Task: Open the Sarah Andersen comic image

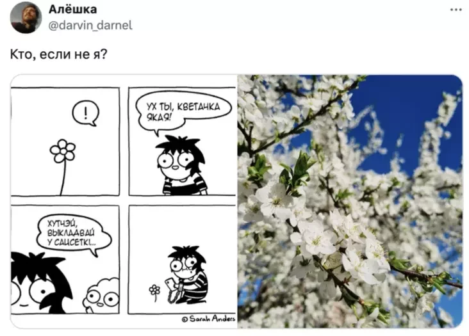Action: click(x=124, y=202)
